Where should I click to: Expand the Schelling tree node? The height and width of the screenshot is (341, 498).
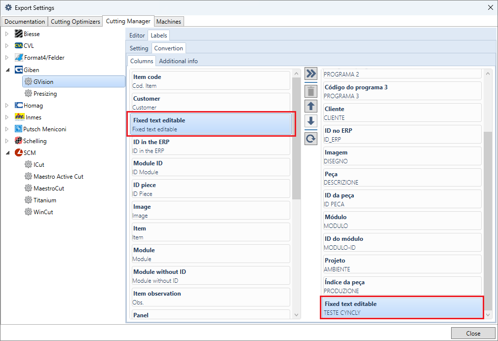(x=7, y=141)
